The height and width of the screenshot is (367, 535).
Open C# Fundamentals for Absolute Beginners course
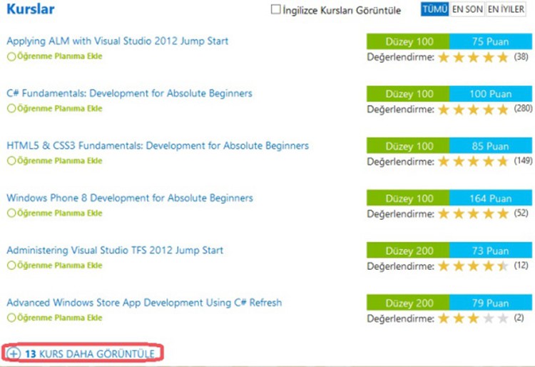[x=129, y=94]
